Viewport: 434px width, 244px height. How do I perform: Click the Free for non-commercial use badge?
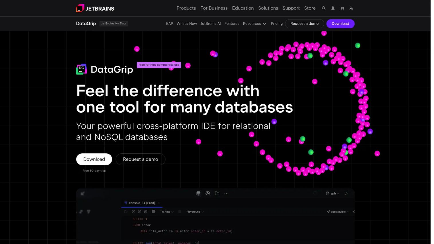[159, 65]
